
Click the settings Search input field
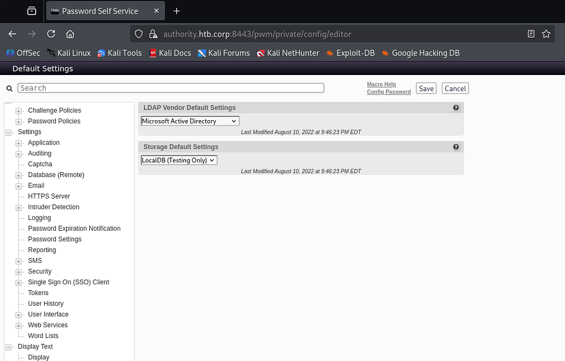pos(171,88)
